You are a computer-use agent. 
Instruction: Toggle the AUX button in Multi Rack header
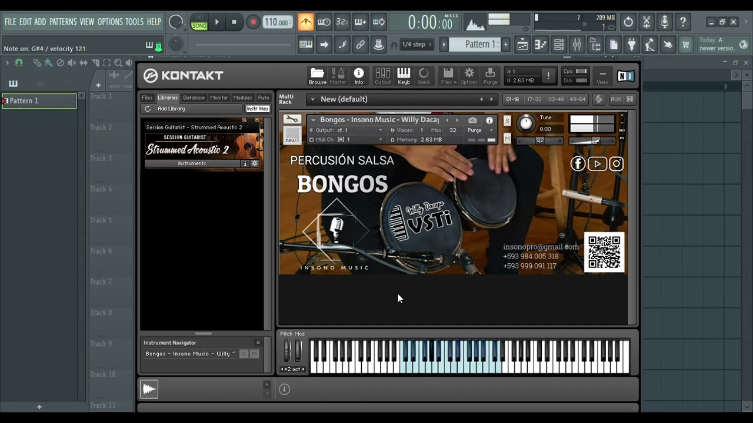coord(615,99)
